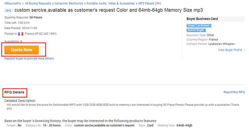This screenshot has width=249, height=129.
Task: Request buyer to provide more details
Action: point(29,59)
